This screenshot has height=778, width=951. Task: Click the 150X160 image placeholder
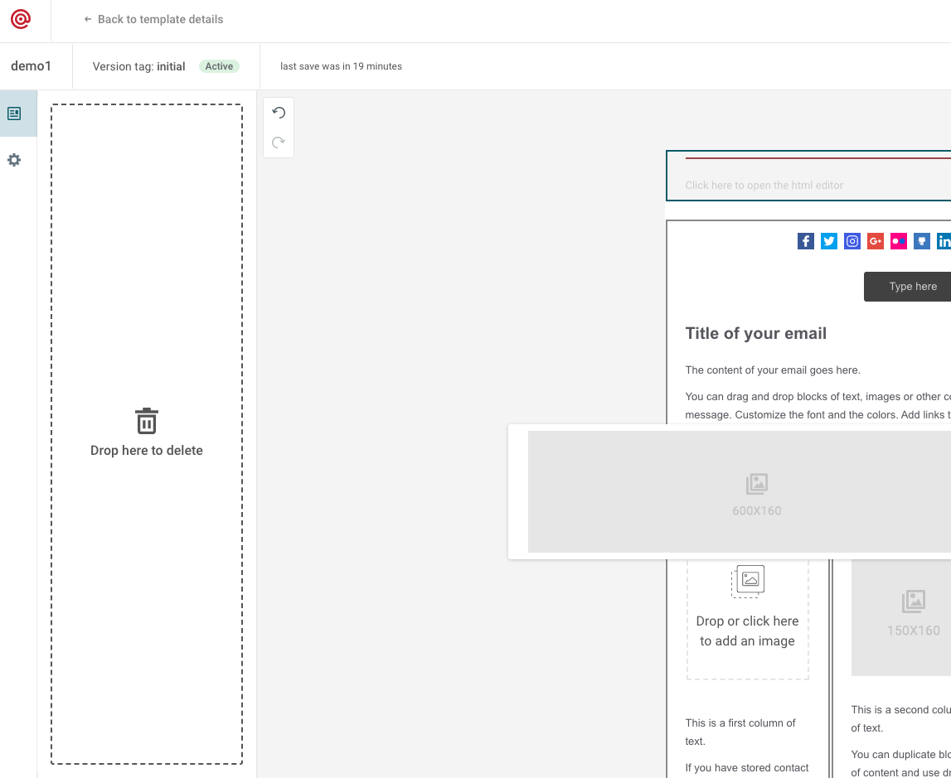tap(912, 613)
